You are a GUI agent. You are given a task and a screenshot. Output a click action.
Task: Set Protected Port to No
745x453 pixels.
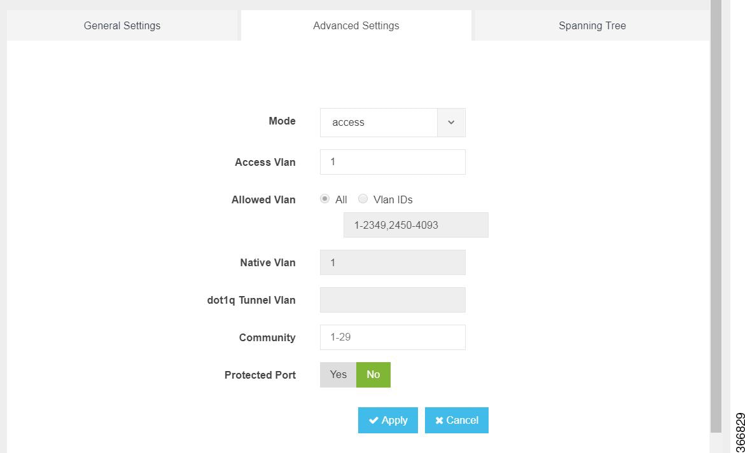point(373,375)
